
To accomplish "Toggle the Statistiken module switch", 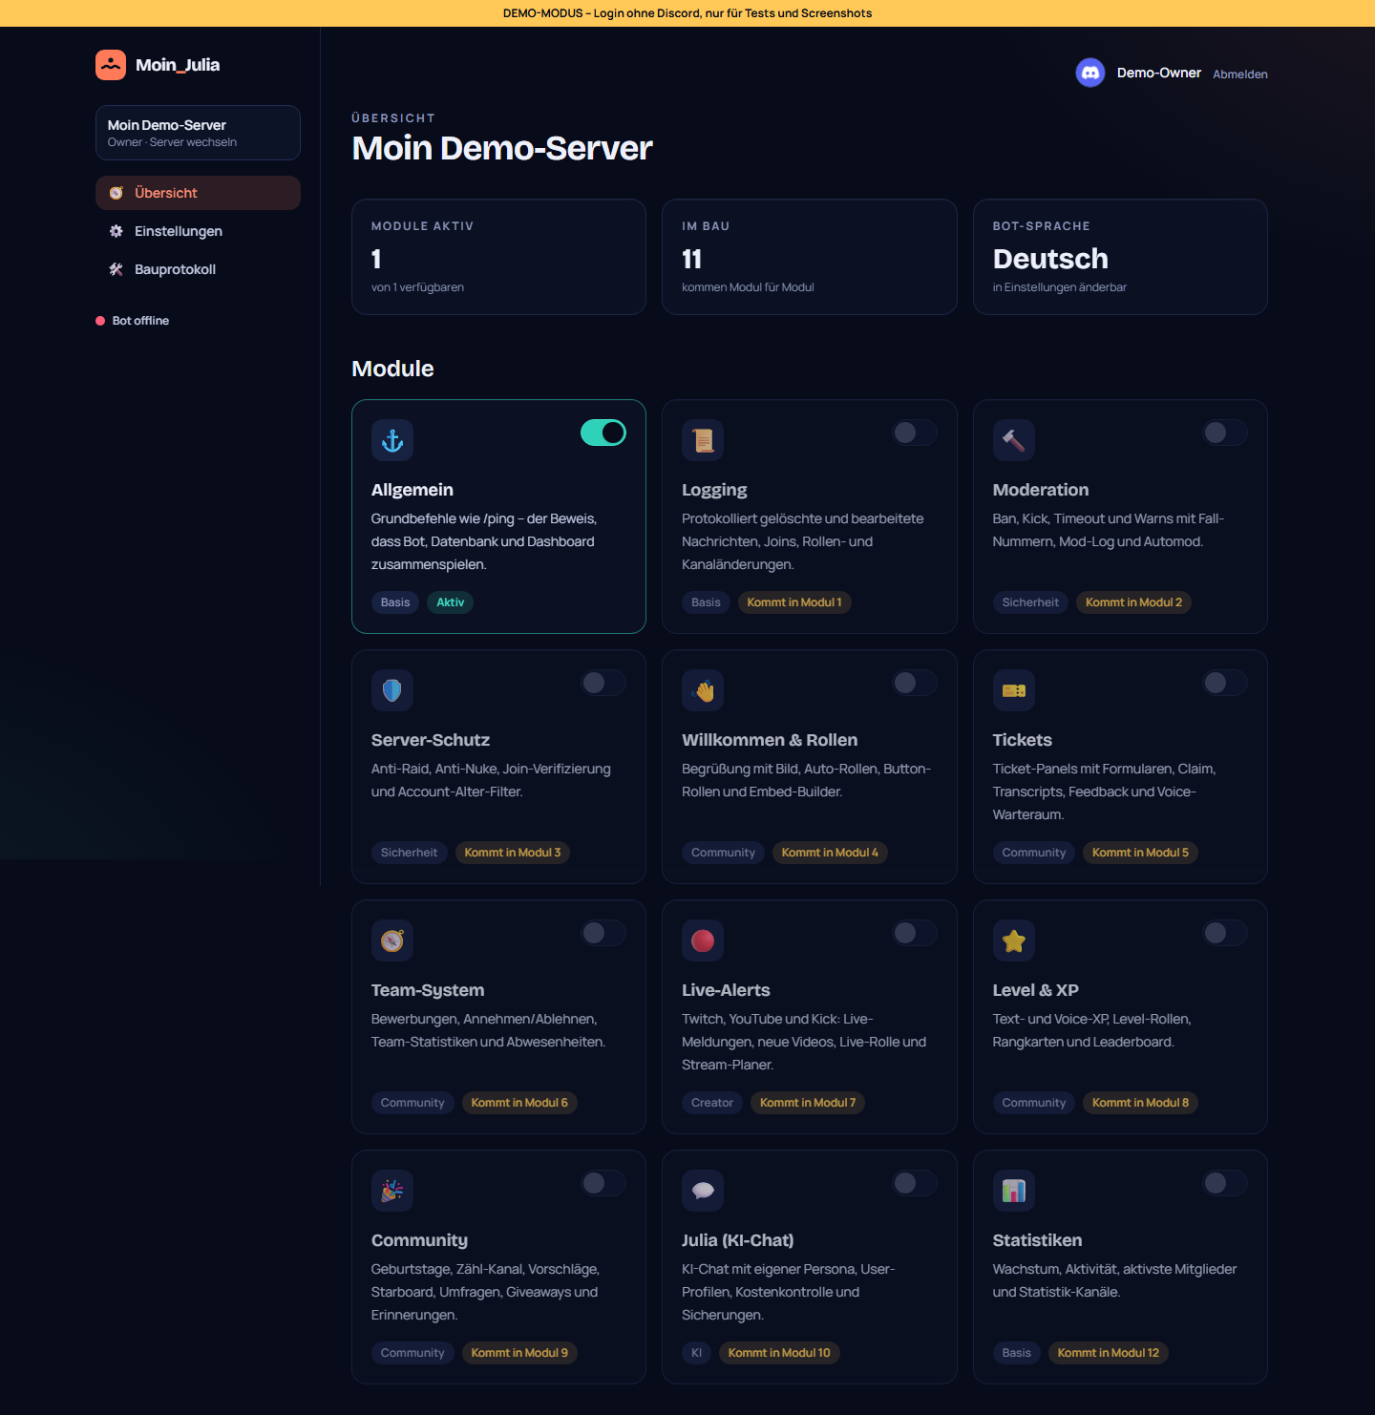I will pos(1225,1183).
